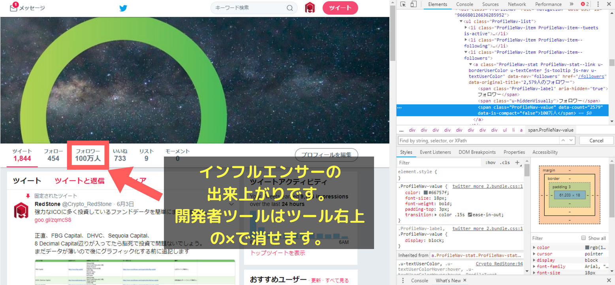Show more DevTools tabs with chevron
Viewport: 615px width, 285px height.
[x=572, y=4]
